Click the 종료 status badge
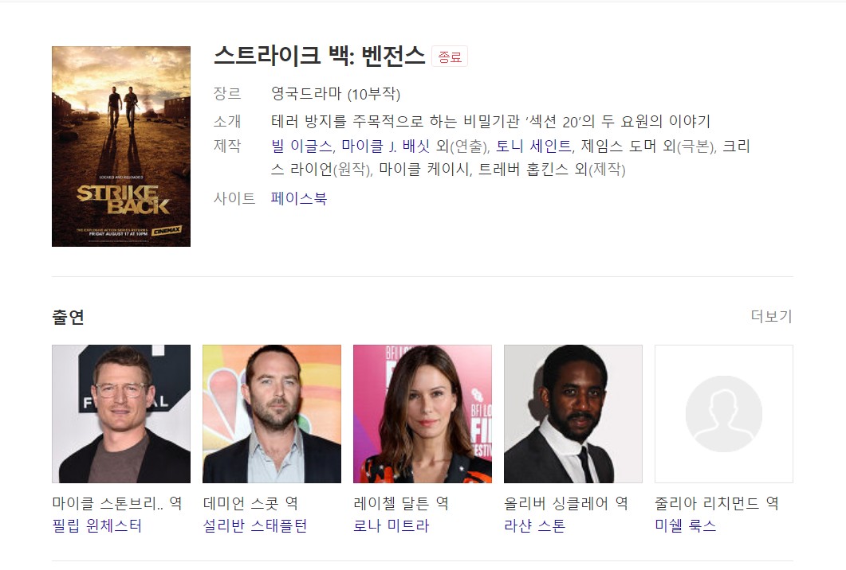Image resolution: width=846 pixels, height=570 pixels. (450, 57)
